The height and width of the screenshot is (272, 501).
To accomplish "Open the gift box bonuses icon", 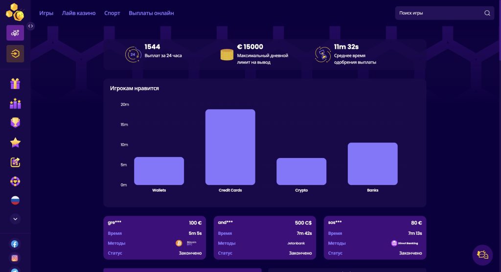I will point(15,84).
